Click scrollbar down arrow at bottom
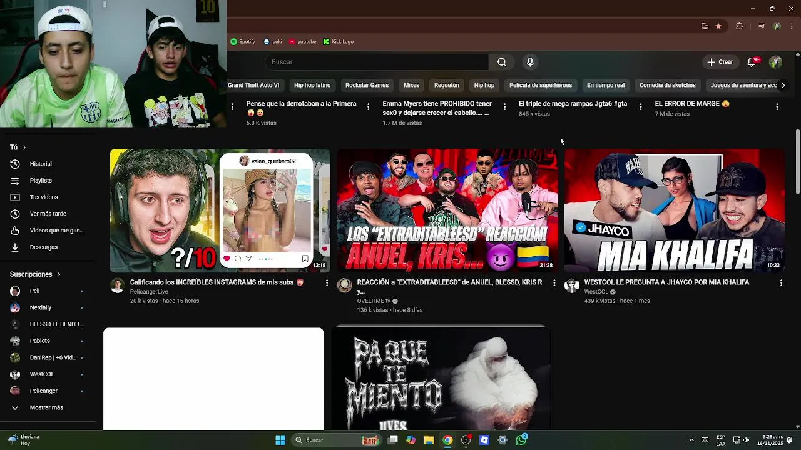 [x=797, y=427]
